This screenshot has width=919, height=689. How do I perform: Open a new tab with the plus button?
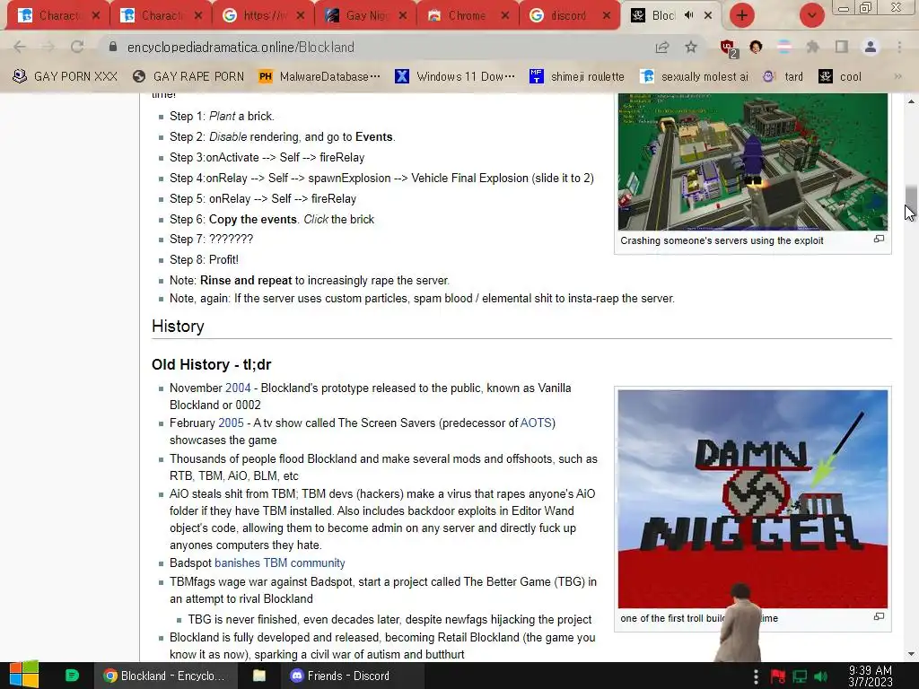click(x=742, y=15)
